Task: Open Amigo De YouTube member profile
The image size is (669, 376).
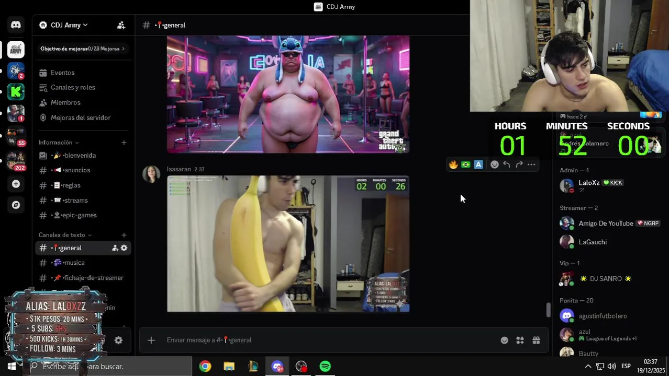Action: [x=610, y=224]
